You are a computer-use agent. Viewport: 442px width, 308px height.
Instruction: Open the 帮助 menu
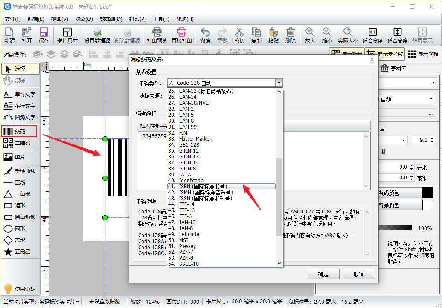point(184,19)
